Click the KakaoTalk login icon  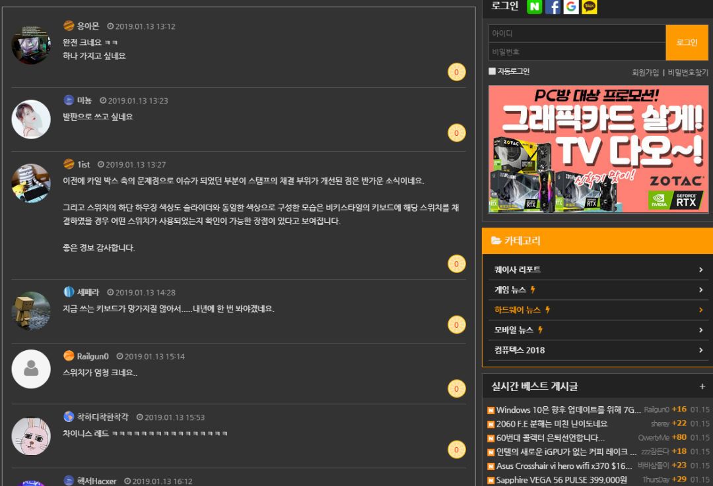tap(590, 7)
